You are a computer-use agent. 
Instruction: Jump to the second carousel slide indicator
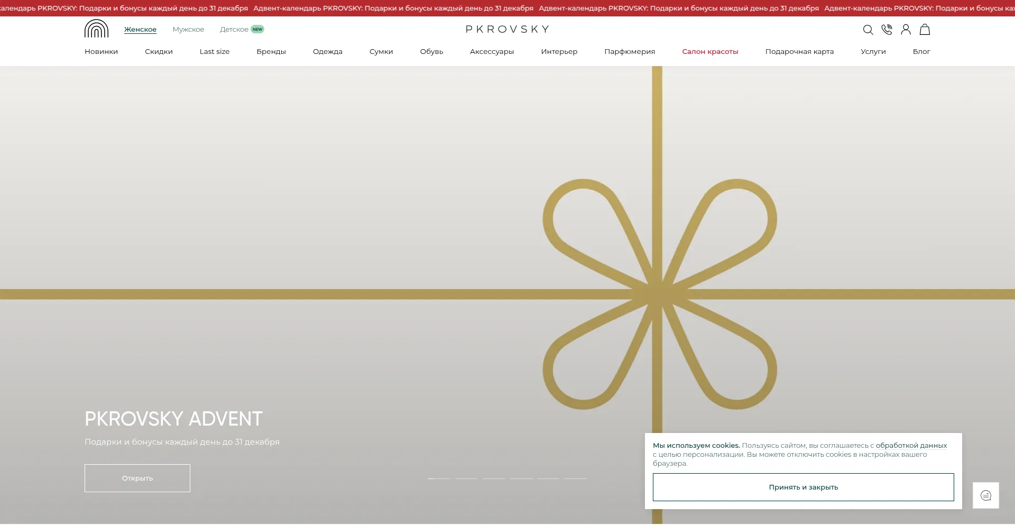coord(466,478)
